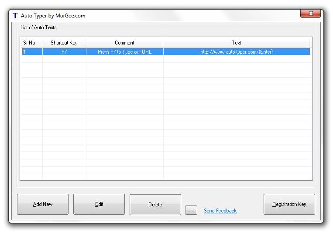The height and width of the screenshot is (233, 333).
Task: Delete the selected auto text entry
Action: click(155, 205)
